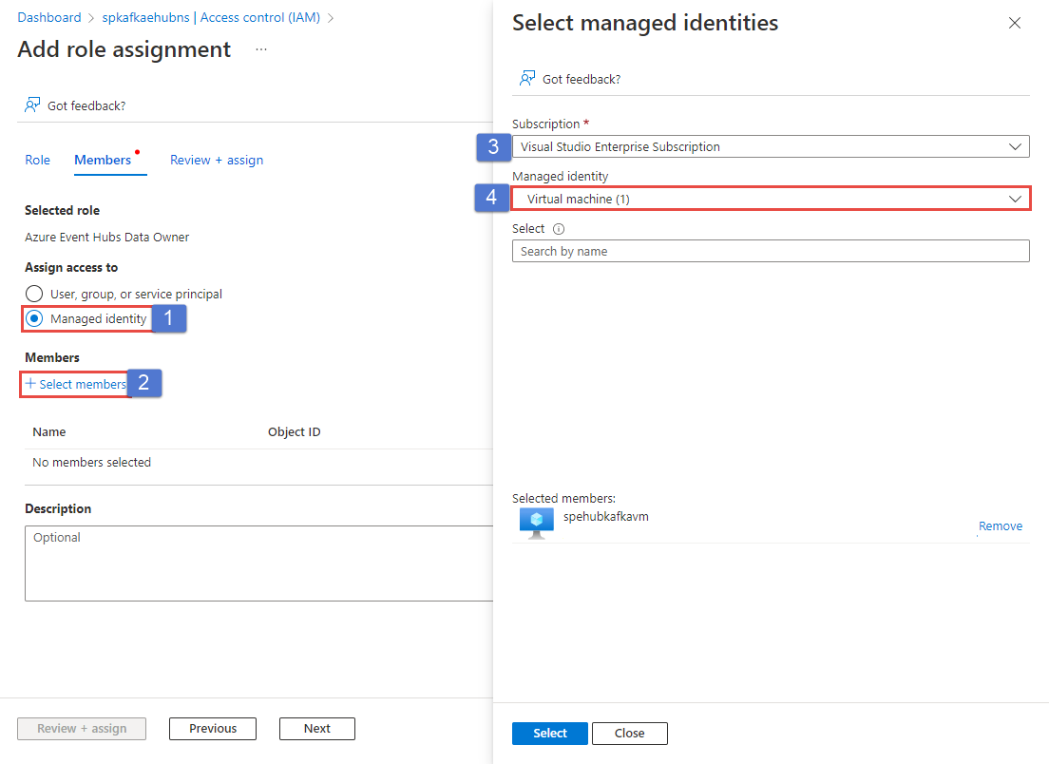The width and height of the screenshot is (1049, 764).
Task: Choose the User, group, or service principal option
Action: (34, 294)
